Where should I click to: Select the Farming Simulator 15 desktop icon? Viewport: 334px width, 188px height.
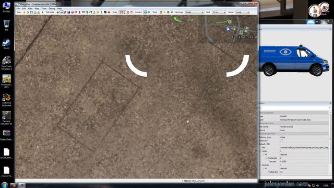coord(6,118)
